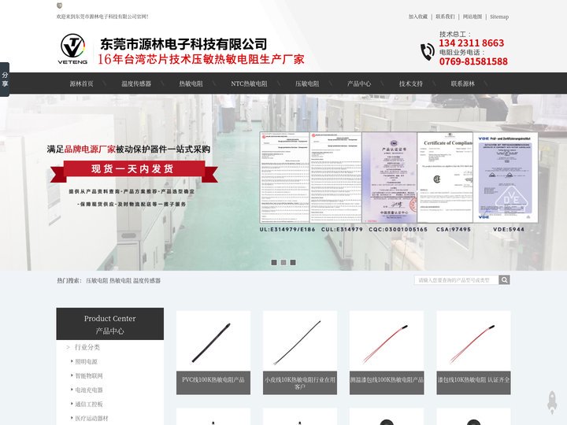The image size is (567, 425).
Task: Select the first carousel slide dot
Action: (274, 262)
